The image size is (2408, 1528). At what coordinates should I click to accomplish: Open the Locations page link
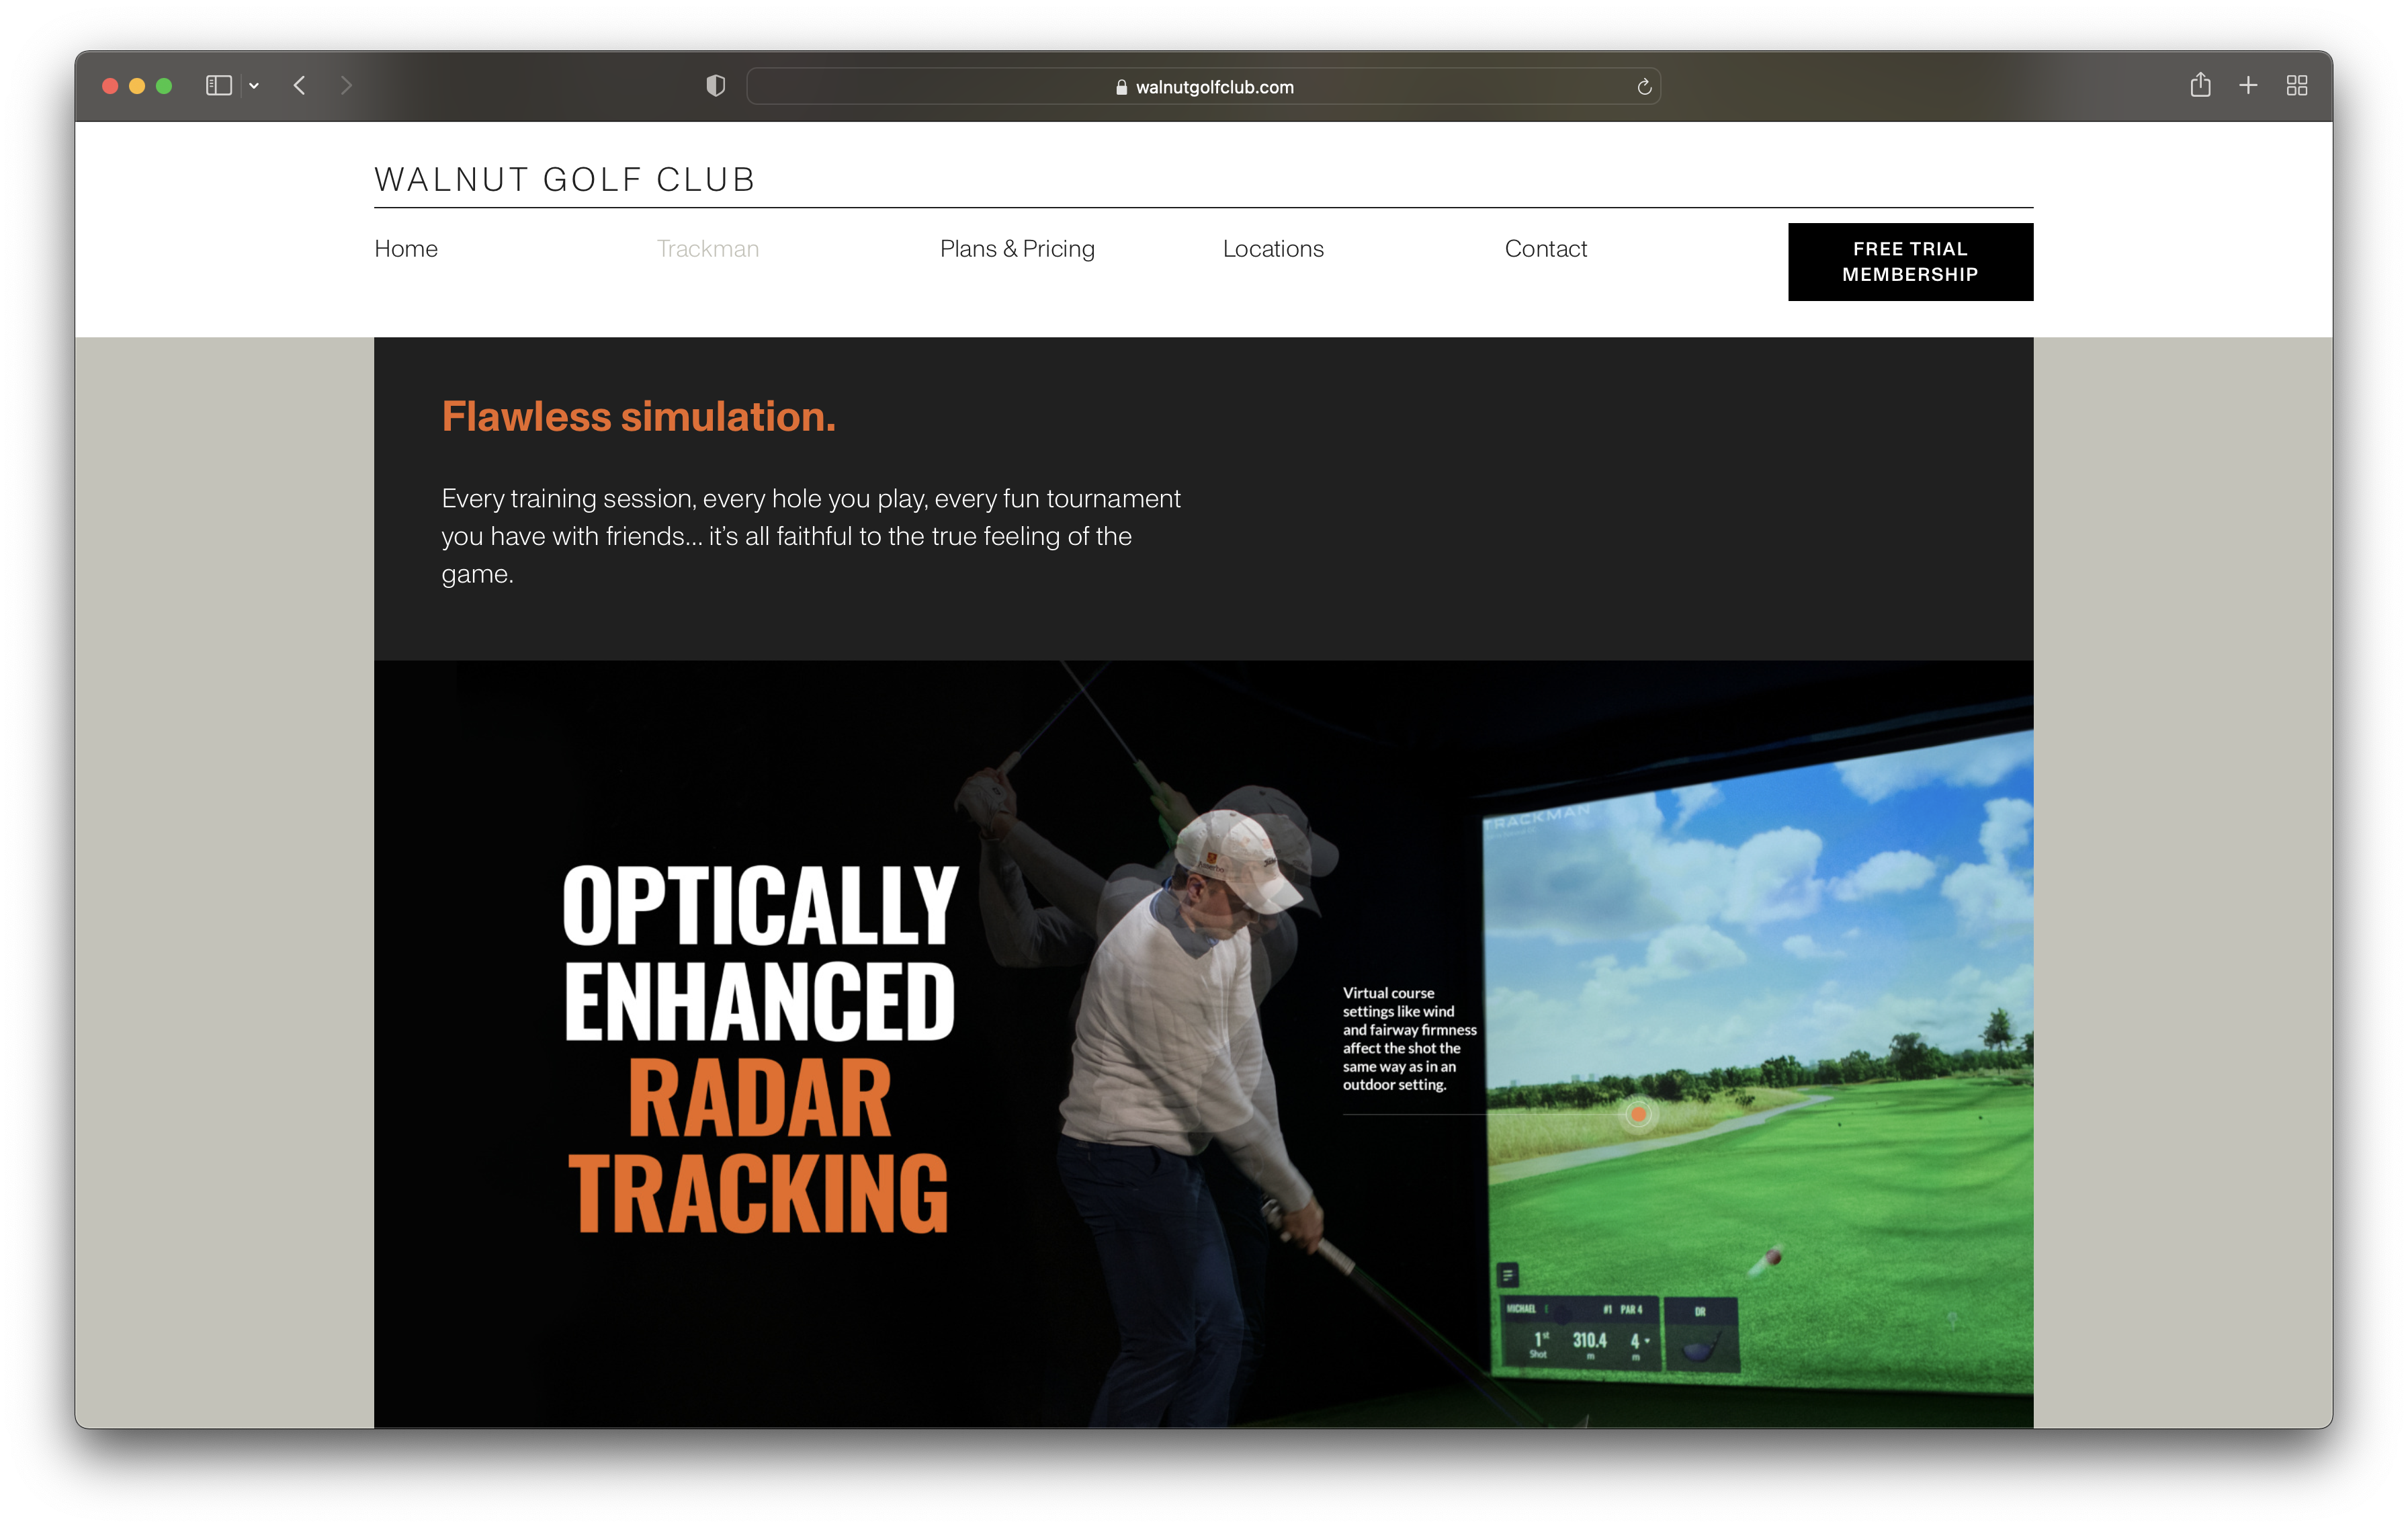(x=1272, y=249)
